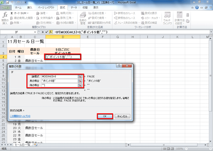
Task: Open the Name Box function dropdown
Action: coord(35,32)
